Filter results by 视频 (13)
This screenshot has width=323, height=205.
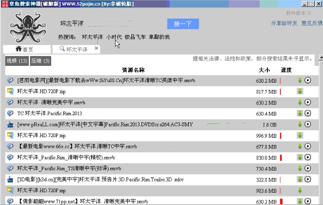point(17,61)
